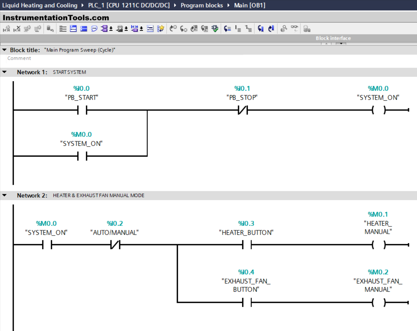
Task: Open Program blocks breadcrumb item
Action: tap(202, 5)
